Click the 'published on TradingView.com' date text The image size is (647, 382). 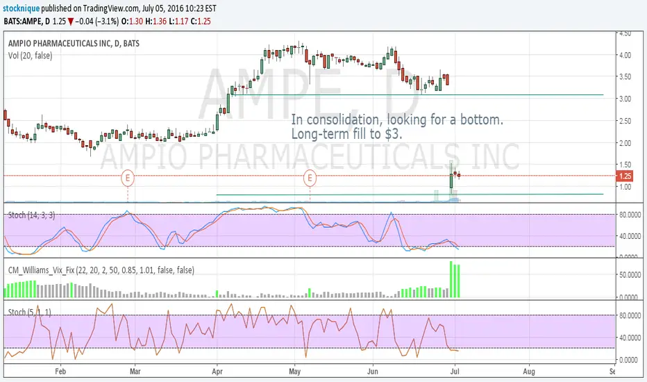coord(128,8)
